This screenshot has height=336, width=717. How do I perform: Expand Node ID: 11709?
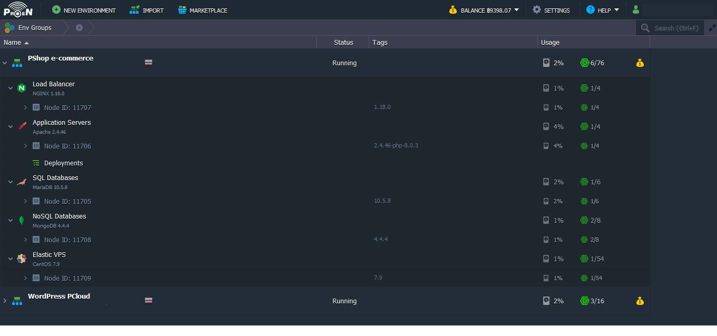(x=25, y=278)
